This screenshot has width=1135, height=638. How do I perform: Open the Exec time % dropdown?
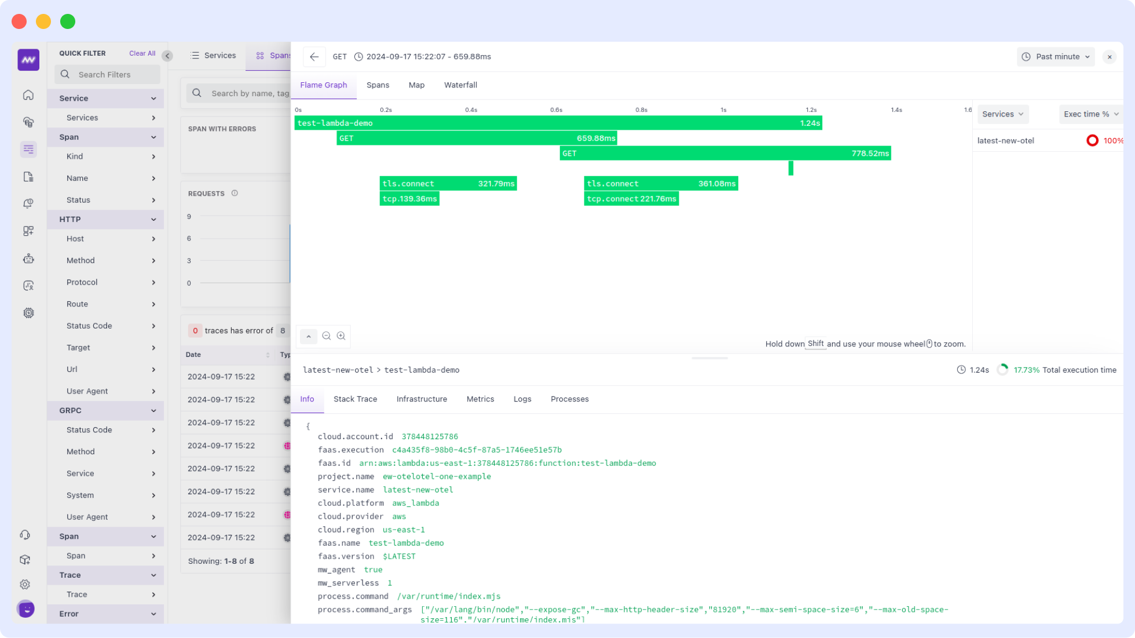(1089, 114)
